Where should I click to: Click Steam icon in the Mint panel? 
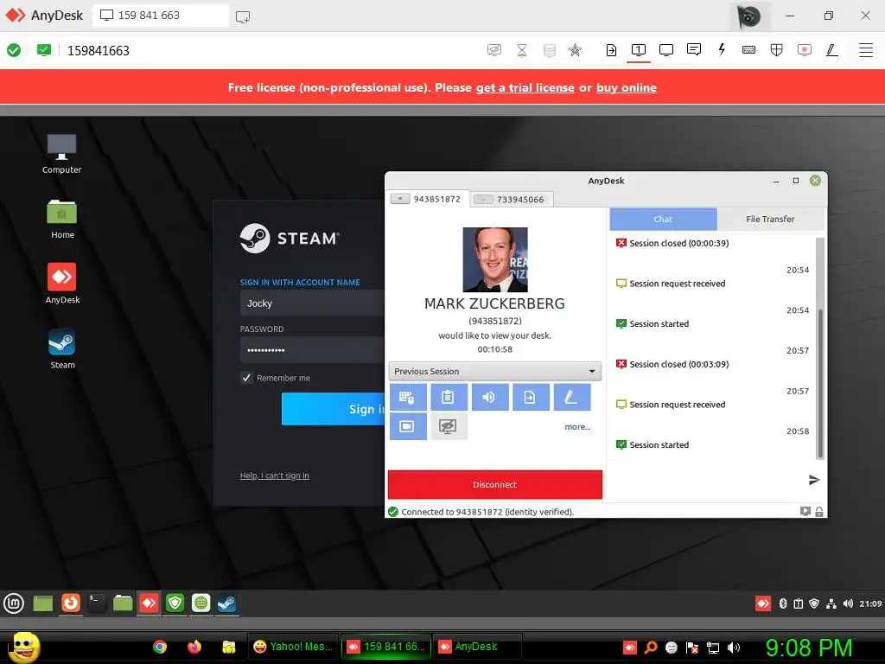coord(227,603)
